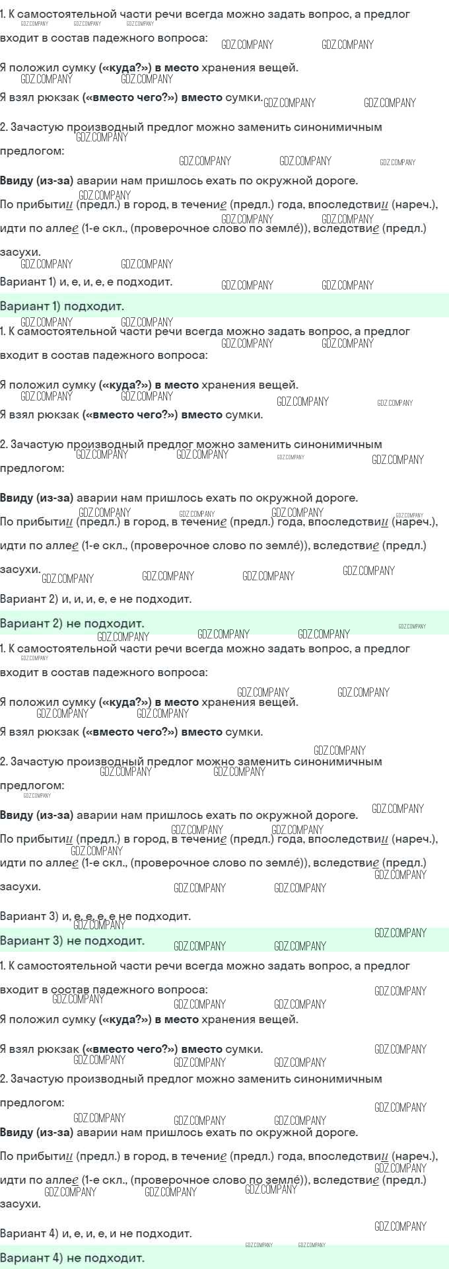The image size is (449, 1269).
Task: Click bold "(«вместо чего?»)" in the Вариант 3 section
Action: [x=130, y=732]
